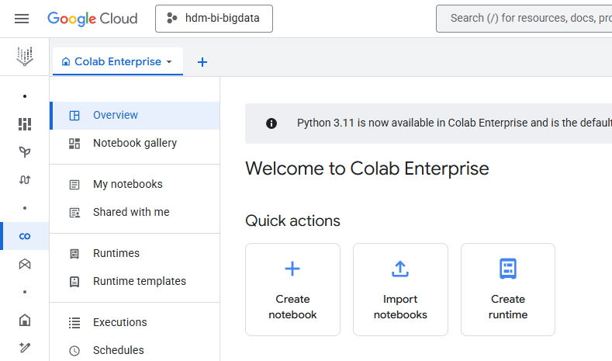Open the hdm-bi-bigdata project picker

(214, 19)
